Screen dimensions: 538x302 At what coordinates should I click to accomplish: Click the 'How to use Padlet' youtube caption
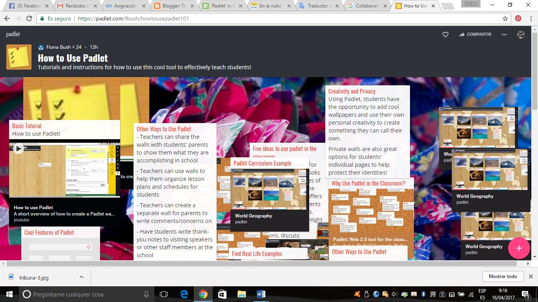(33, 207)
